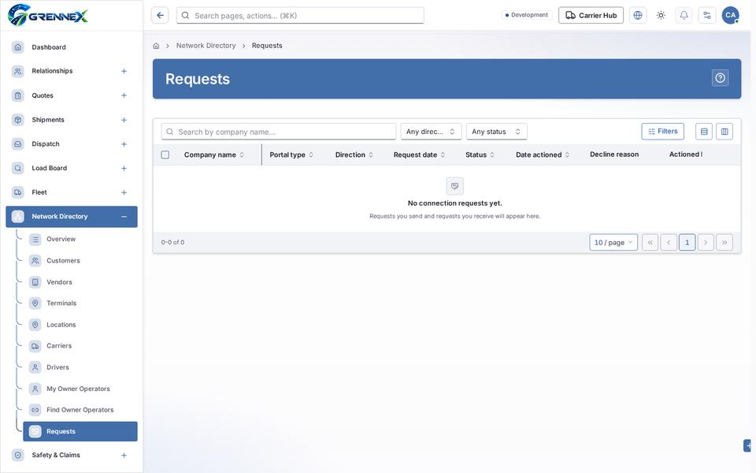Viewport: 756px width, 473px height.
Task: Click the back arrow button
Action: (x=160, y=16)
